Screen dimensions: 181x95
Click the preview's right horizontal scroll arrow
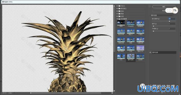click(x=112, y=93)
